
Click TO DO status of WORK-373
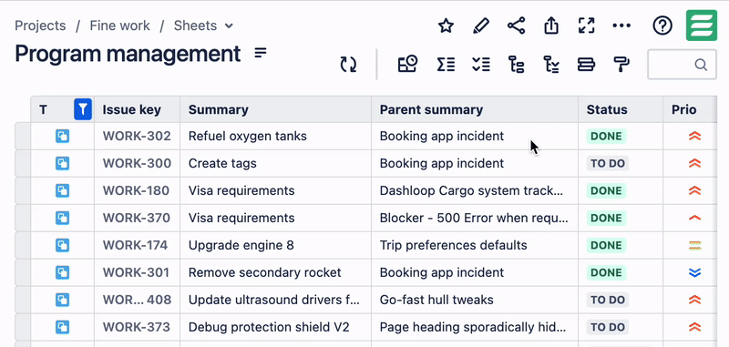608,327
